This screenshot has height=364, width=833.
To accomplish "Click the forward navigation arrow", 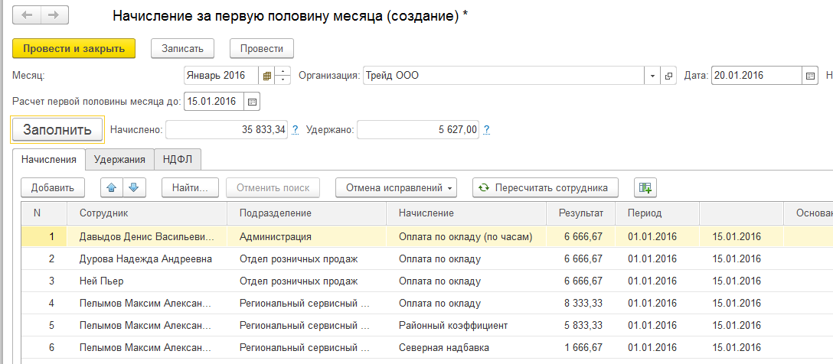I will tap(54, 15).
